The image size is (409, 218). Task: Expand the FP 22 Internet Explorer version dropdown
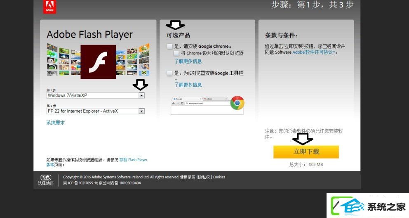point(141,111)
